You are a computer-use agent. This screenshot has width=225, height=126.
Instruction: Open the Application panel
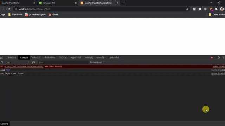(x=76, y=57)
